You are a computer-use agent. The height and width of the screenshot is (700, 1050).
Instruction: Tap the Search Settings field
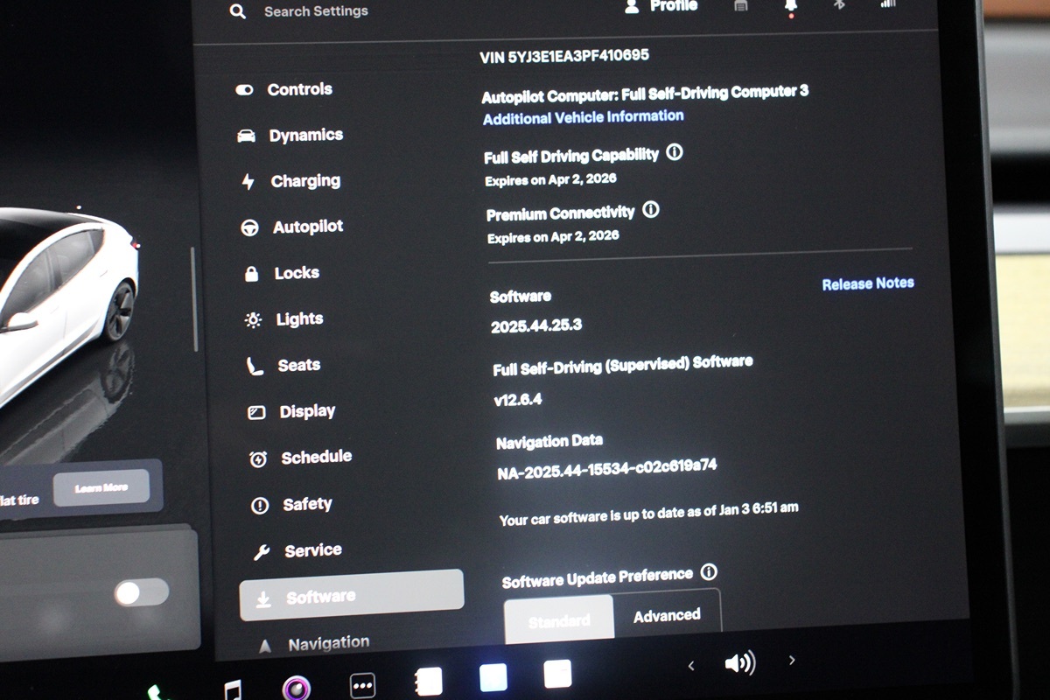[x=315, y=11]
